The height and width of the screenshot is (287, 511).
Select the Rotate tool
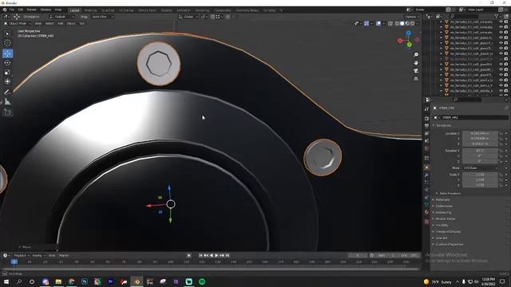tap(7, 63)
